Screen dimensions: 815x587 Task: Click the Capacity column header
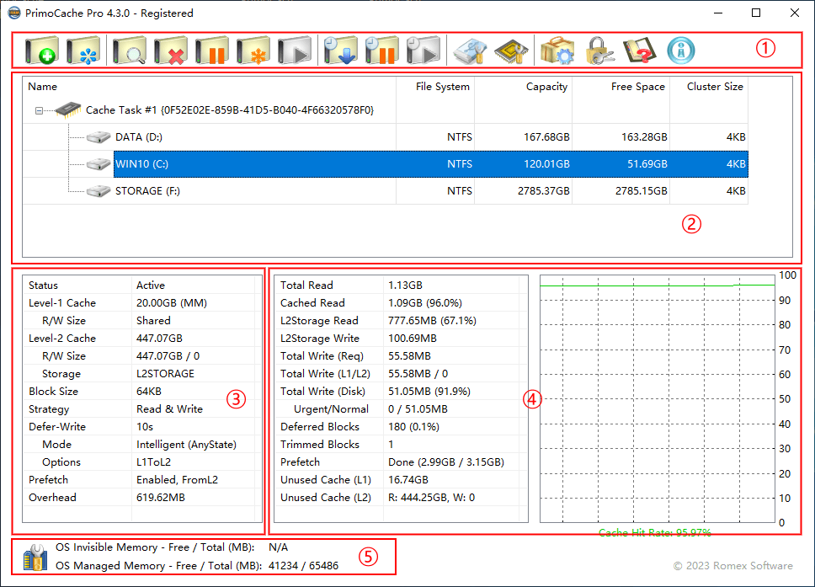coord(524,86)
